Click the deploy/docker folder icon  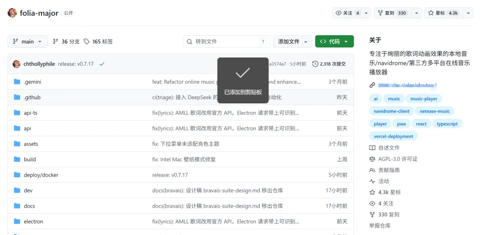coord(17,175)
